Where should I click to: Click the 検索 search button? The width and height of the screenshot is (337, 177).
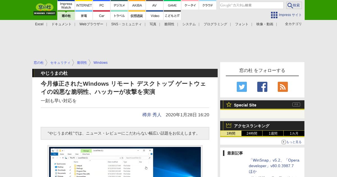point(294,5)
